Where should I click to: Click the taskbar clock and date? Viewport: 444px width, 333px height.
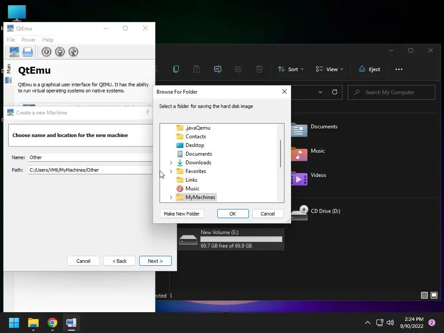pyautogui.click(x=412, y=323)
